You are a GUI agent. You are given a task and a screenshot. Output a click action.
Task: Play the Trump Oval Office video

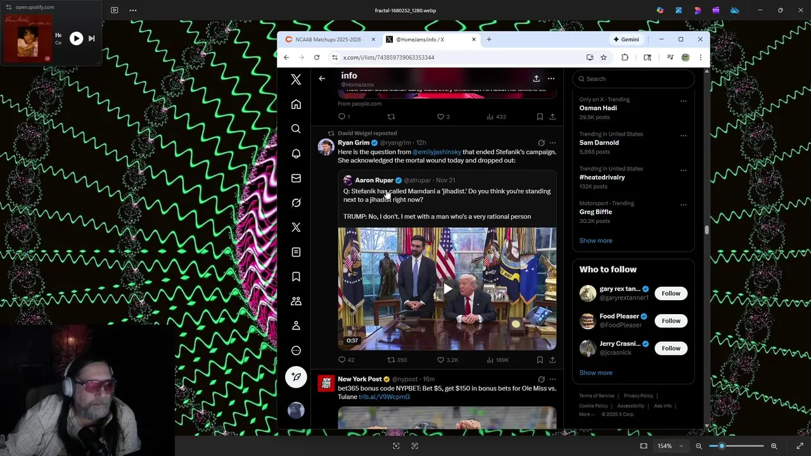pyautogui.click(x=447, y=289)
